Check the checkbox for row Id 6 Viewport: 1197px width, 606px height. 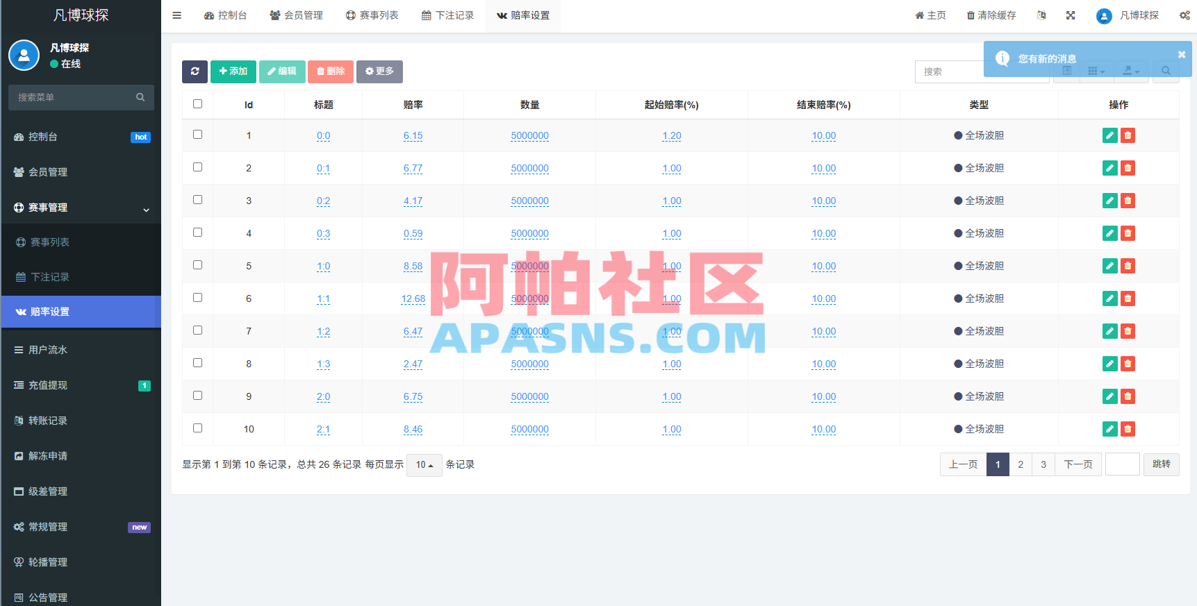197,298
